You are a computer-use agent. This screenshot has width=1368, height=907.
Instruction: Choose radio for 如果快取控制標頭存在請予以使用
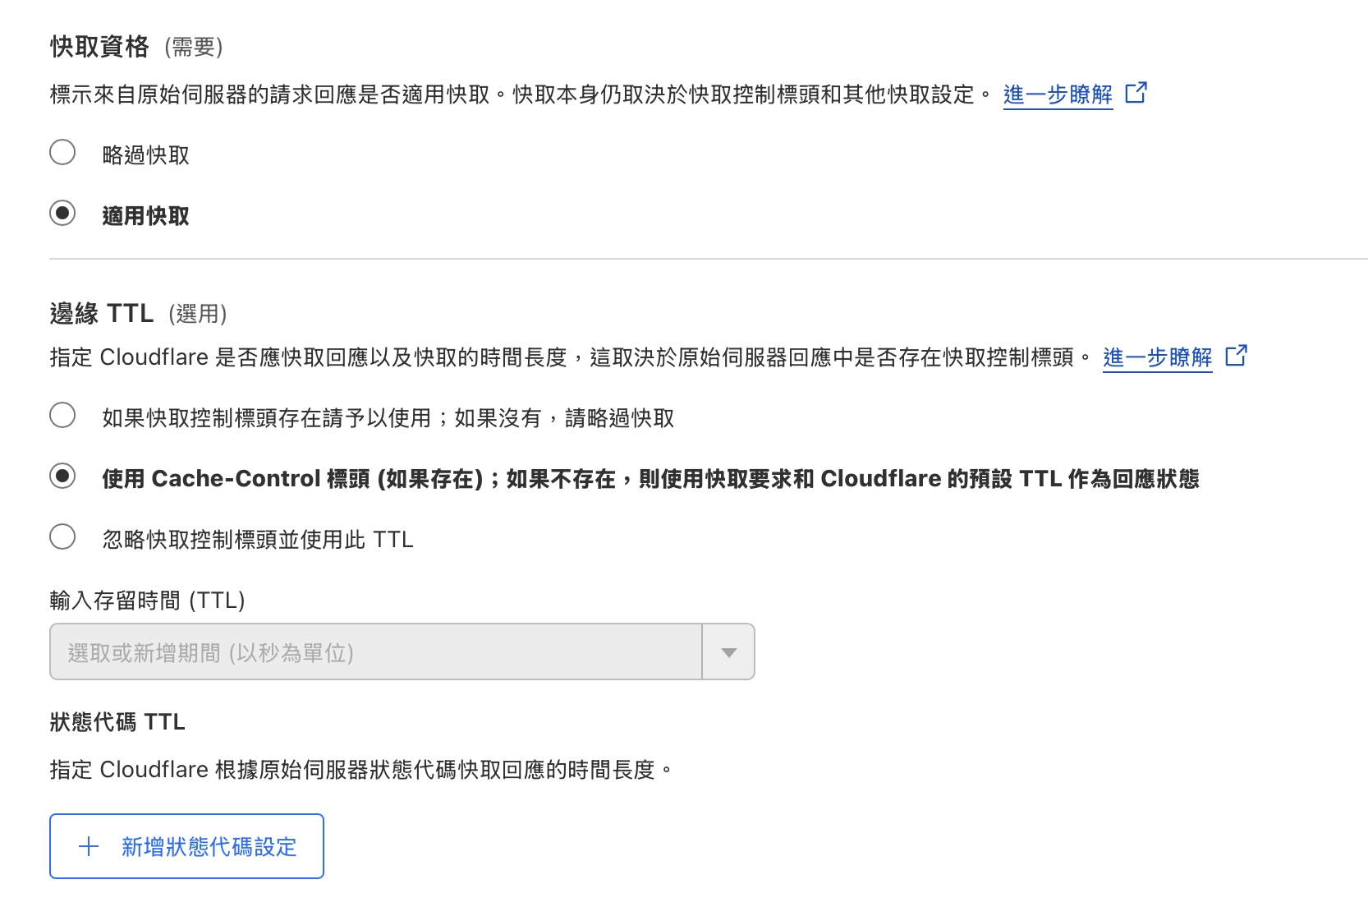(x=62, y=416)
